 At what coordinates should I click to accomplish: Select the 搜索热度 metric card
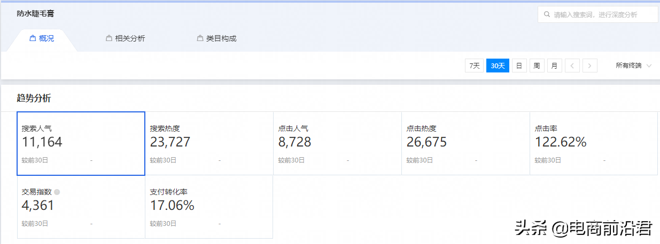209,143
